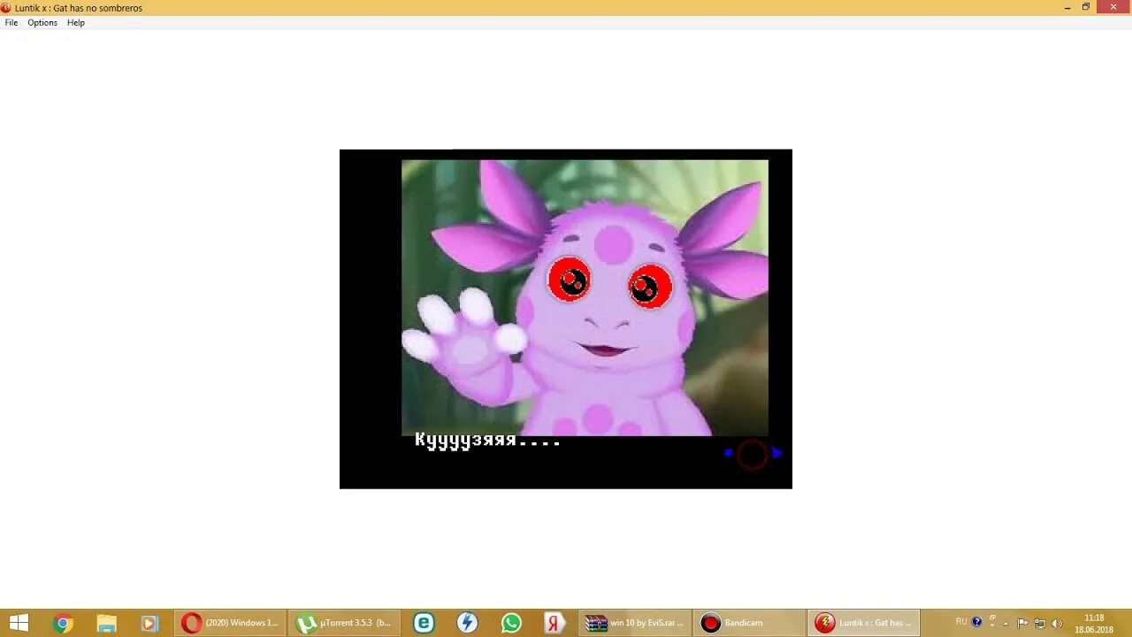
Task: Click the blue play arrow in game
Action: [x=776, y=453]
